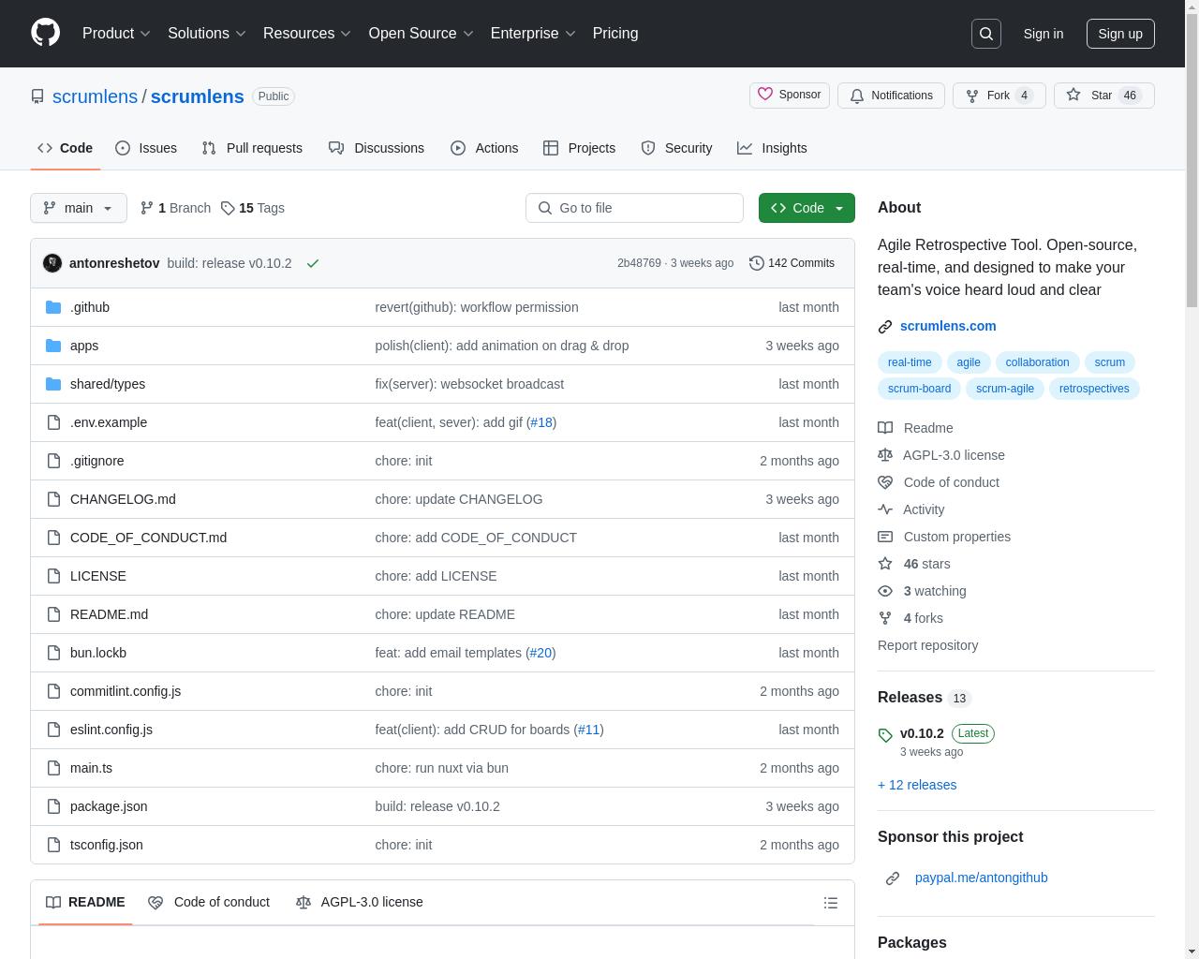Image resolution: width=1199 pixels, height=959 pixels.
Task: Click the Sign in link
Action: [1044, 34]
